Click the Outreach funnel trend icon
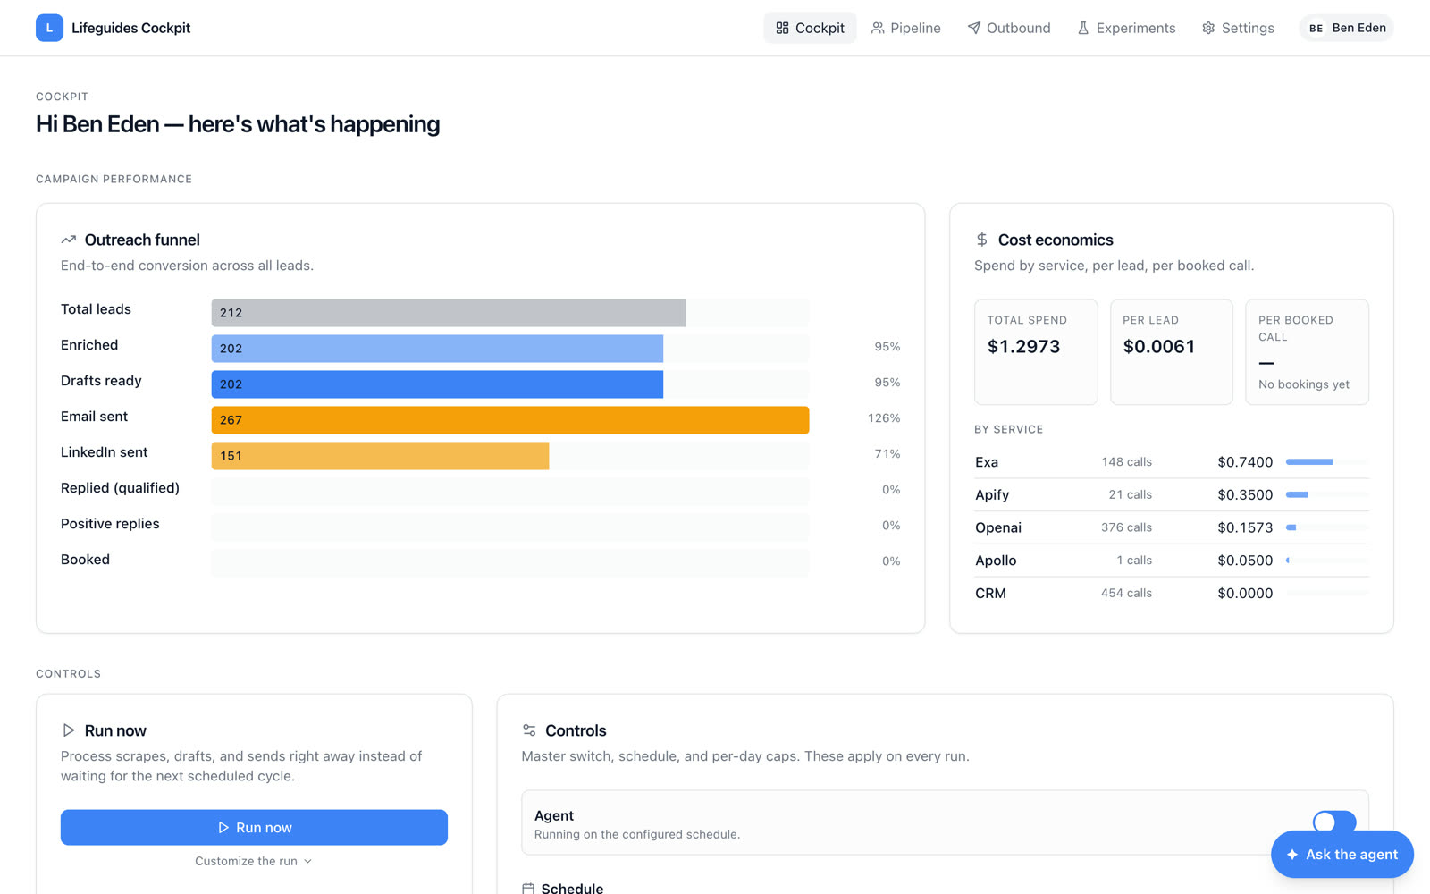The width and height of the screenshot is (1430, 894). point(69,240)
